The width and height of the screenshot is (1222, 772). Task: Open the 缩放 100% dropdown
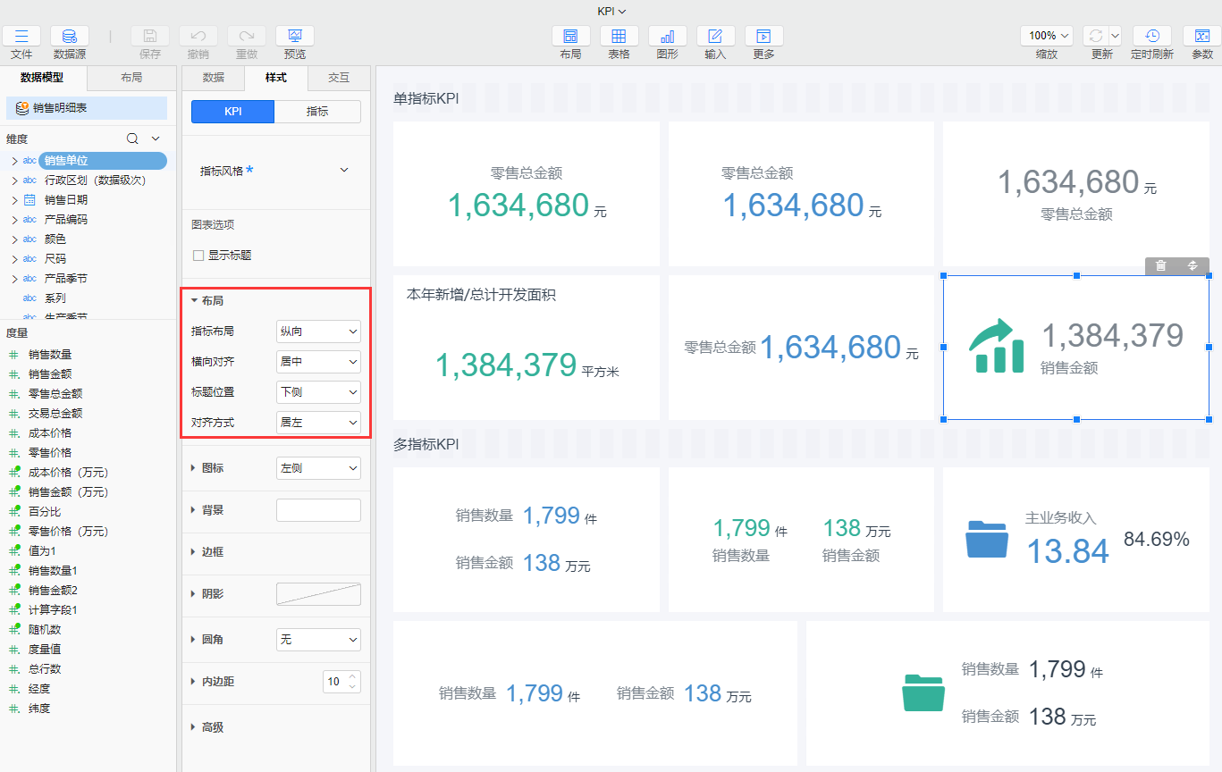(1047, 36)
